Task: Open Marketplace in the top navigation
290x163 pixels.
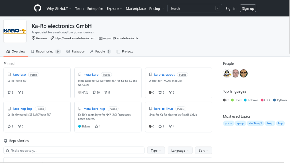Action: [136, 8]
